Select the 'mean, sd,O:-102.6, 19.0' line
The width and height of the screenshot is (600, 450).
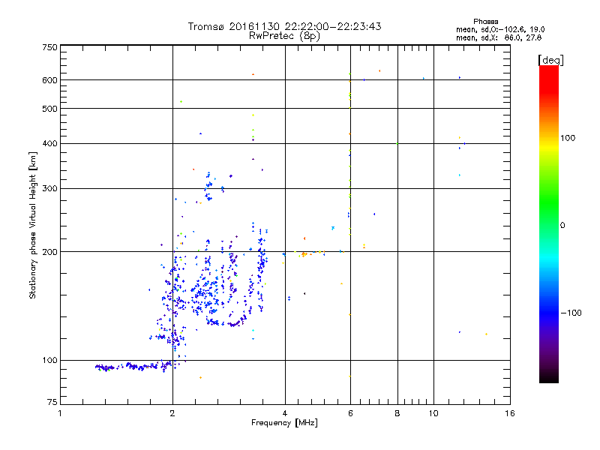pyautogui.click(x=500, y=29)
